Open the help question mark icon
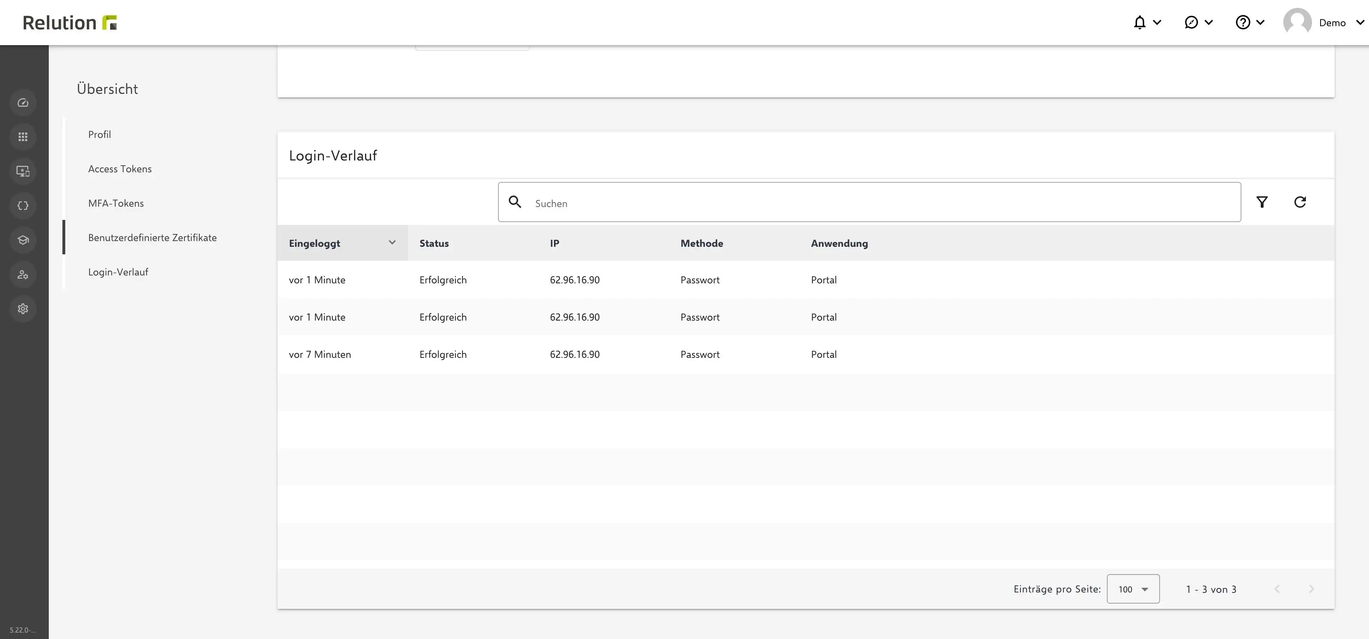The height and width of the screenshot is (639, 1369). click(x=1242, y=22)
